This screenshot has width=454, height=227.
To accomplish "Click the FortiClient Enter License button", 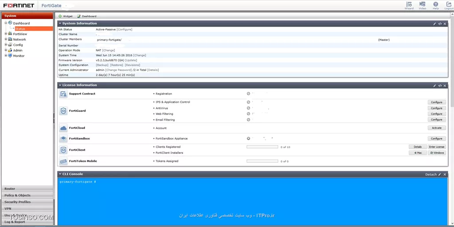I will (x=437, y=147).
